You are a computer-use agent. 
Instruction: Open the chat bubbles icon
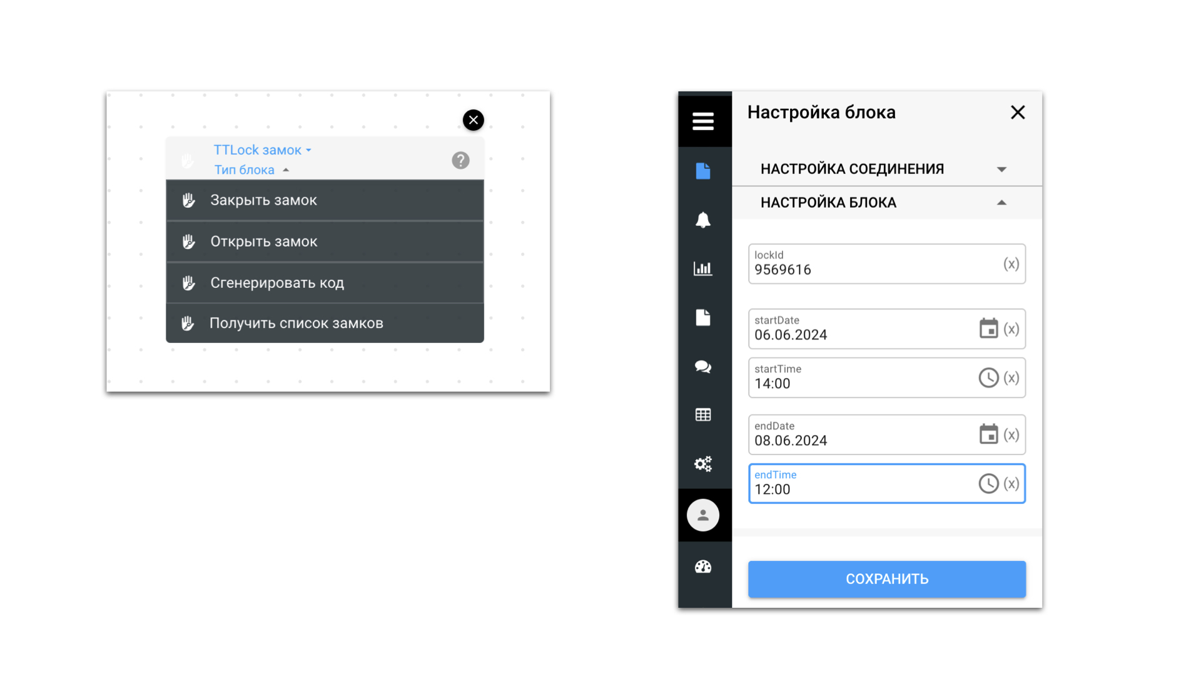tap(703, 367)
